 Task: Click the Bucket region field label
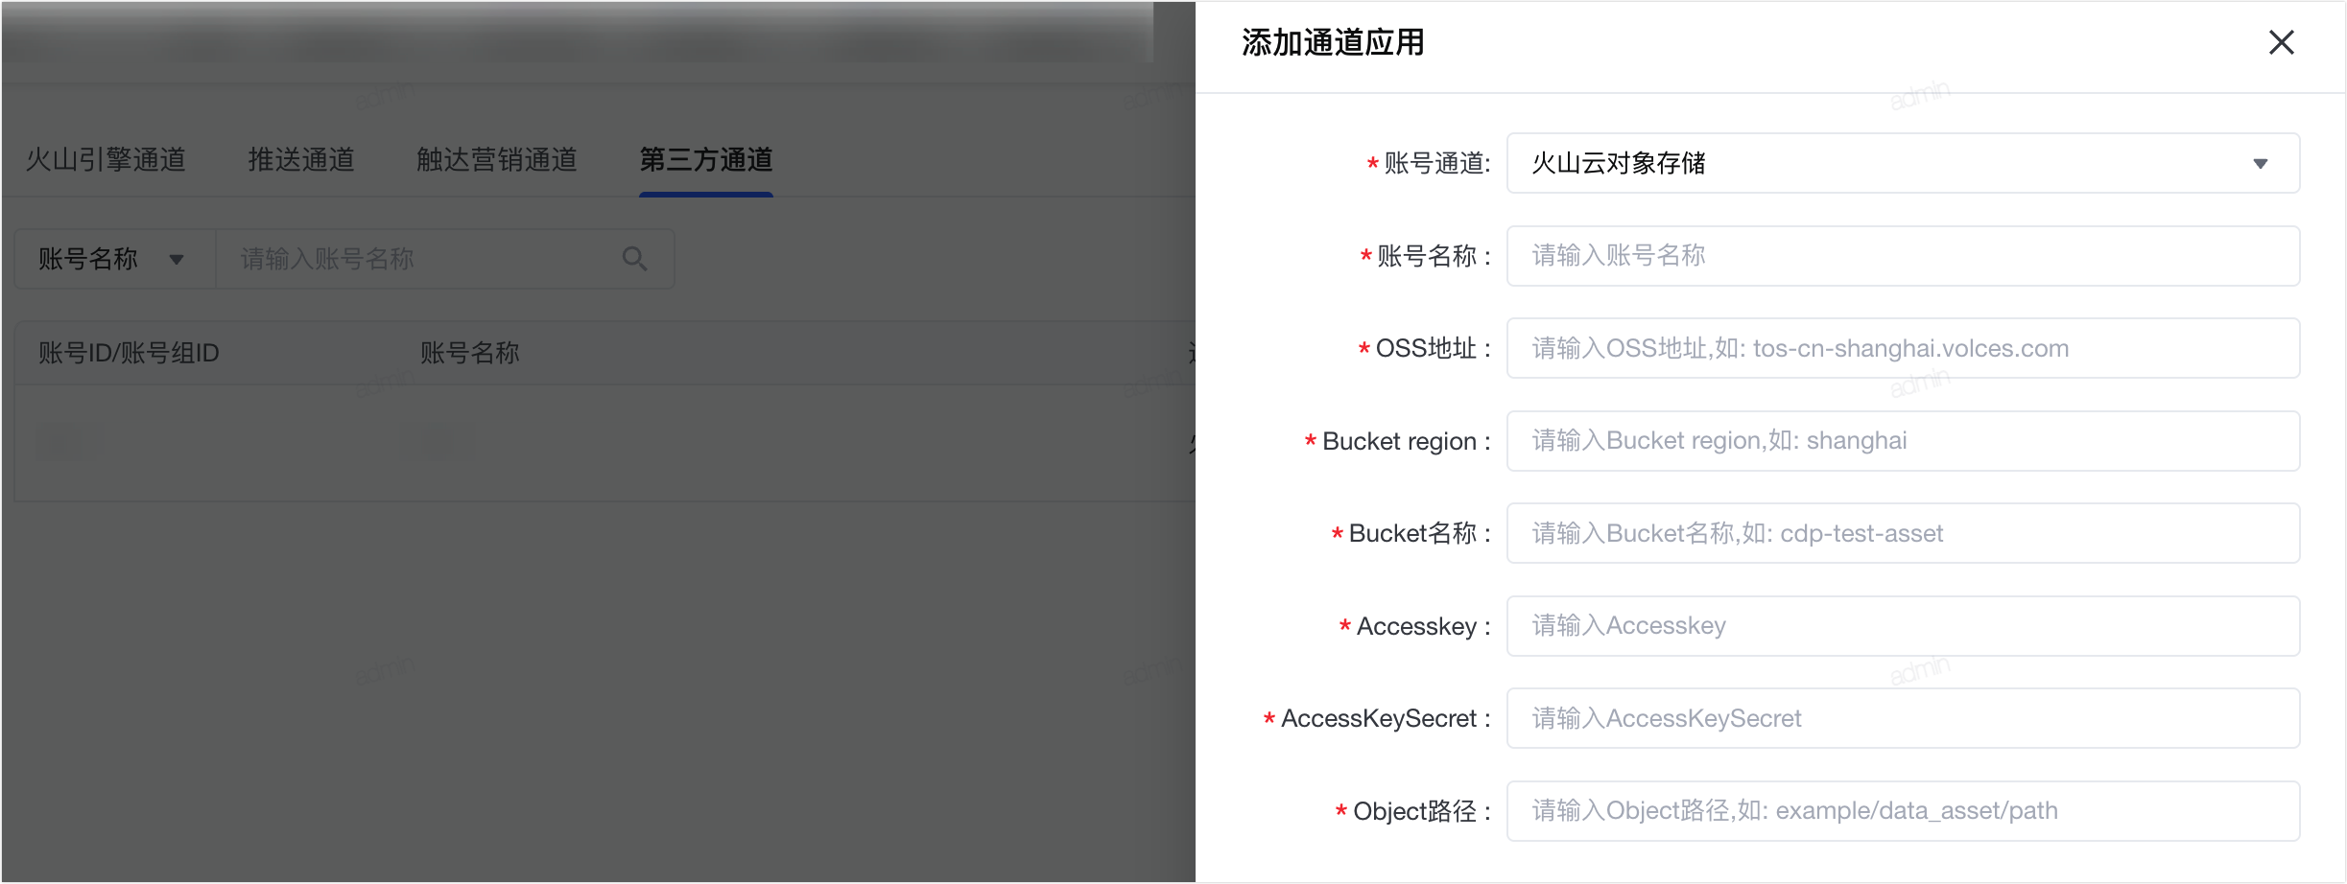(1399, 441)
